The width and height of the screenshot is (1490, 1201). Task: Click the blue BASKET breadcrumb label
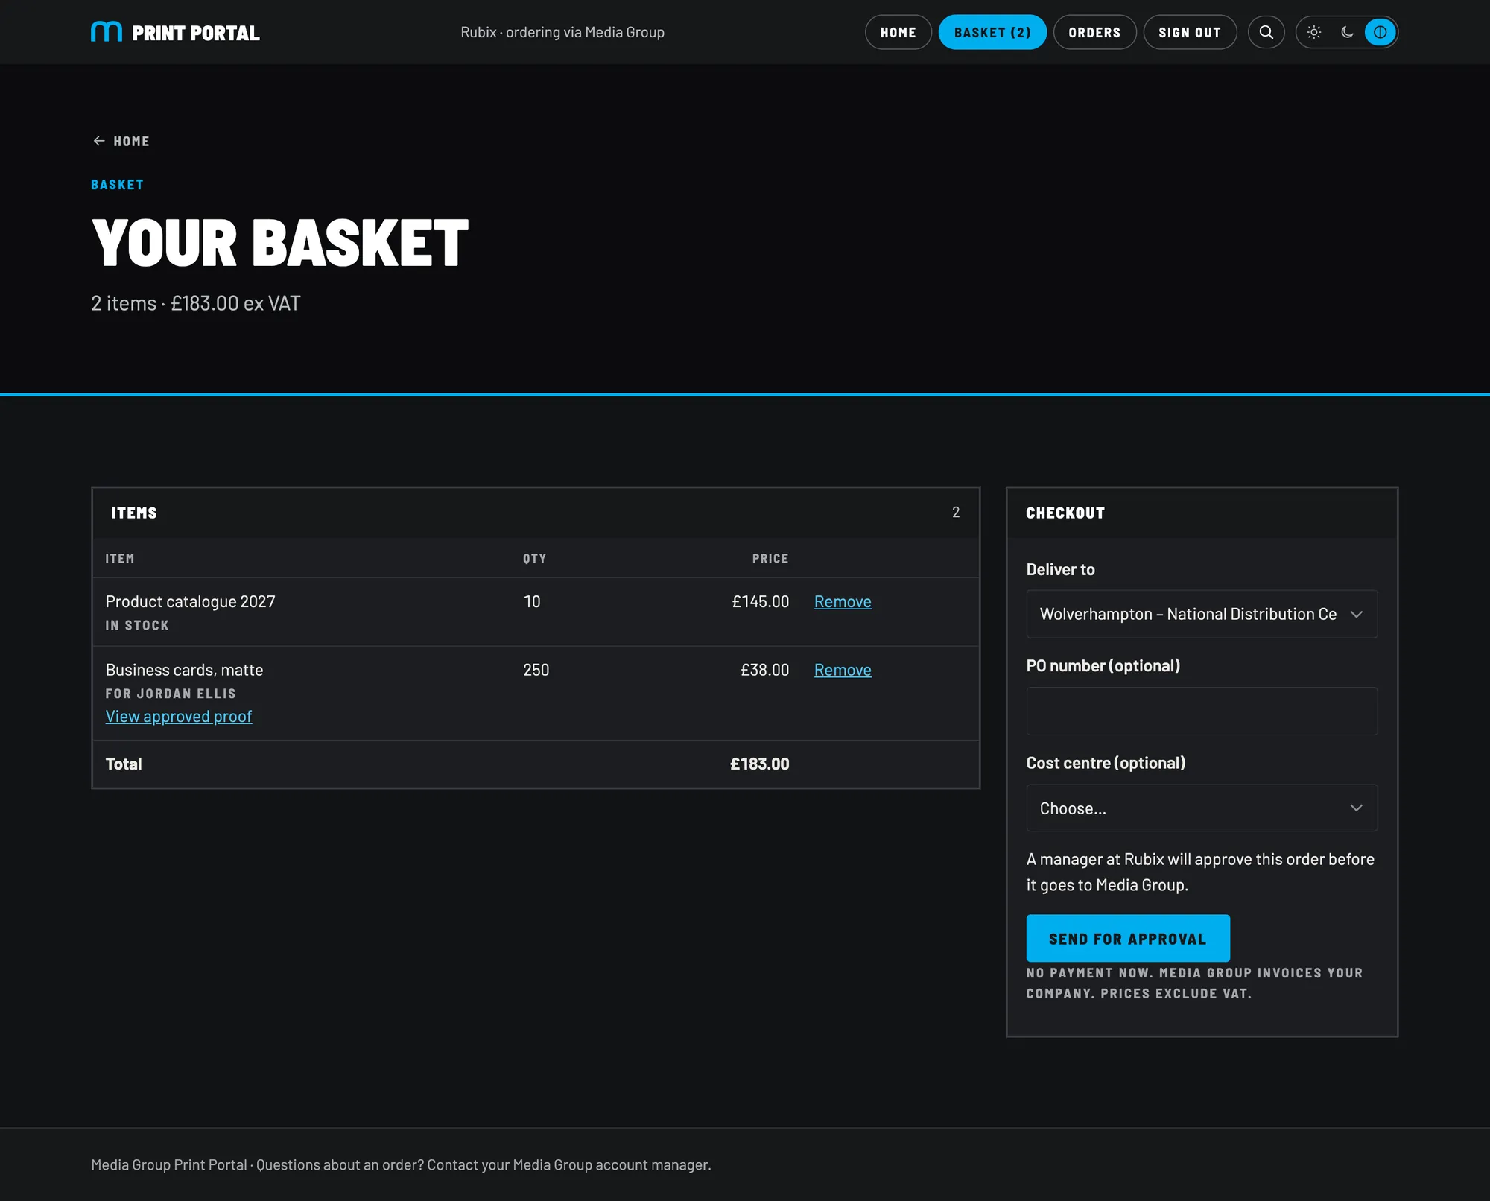tap(117, 185)
